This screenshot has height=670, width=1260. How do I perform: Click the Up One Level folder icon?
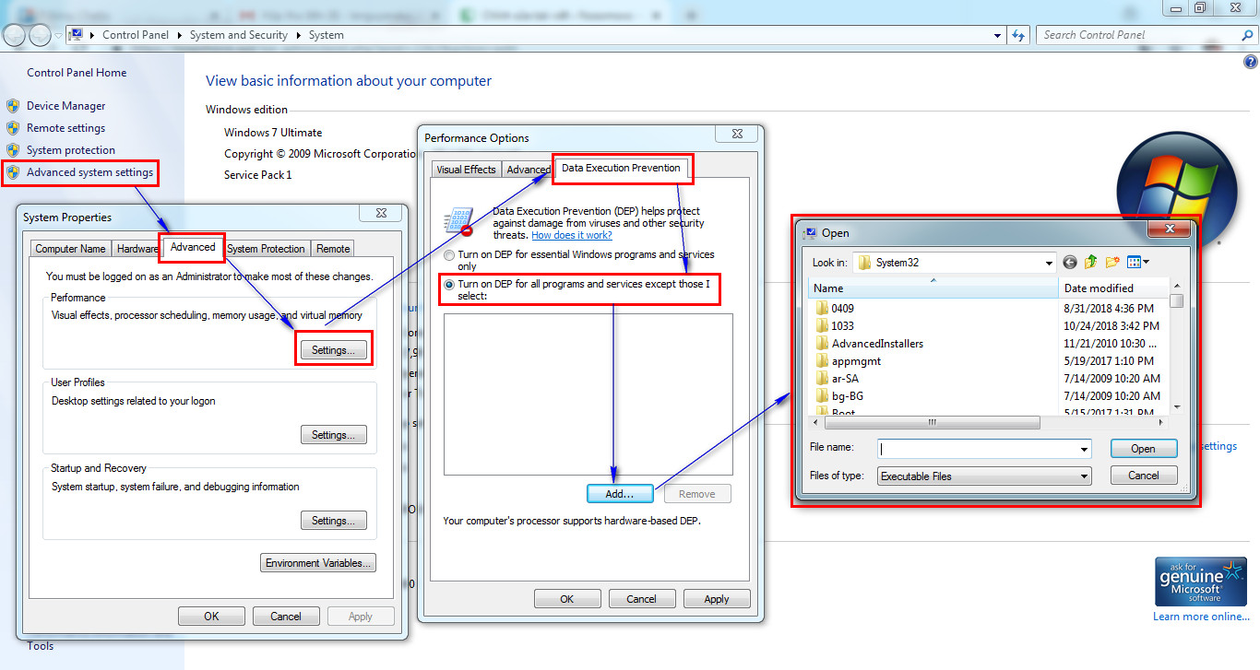(1091, 263)
